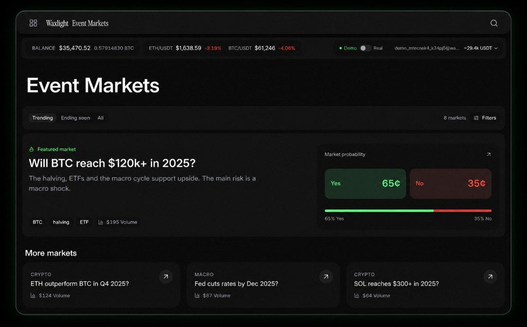The width and height of the screenshot is (527, 327).
Task: Switch to the Ending soon tab
Action: click(75, 118)
